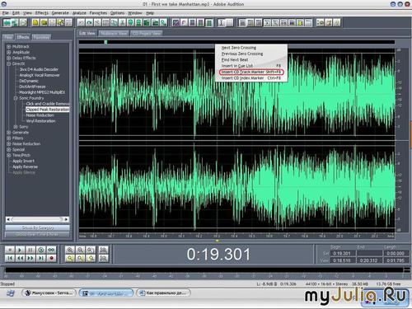Select the I-beam time selection tool
Image resolution: width=412 pixels, height=309 pixels.
(222, 22)
